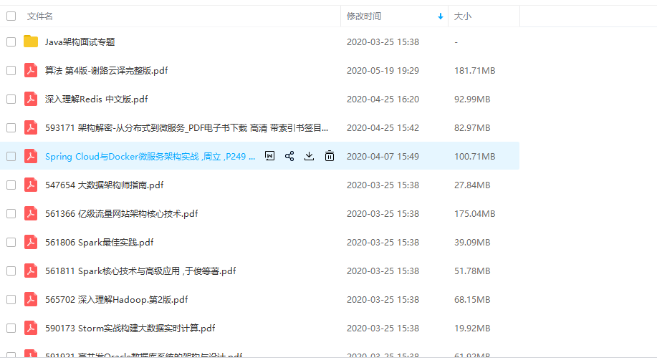Image resolution: width=657 pixels, height=360 pixels.
Task: Click the PDF icon of 深入理解Redis 中文版
Action: pos(31,99)
